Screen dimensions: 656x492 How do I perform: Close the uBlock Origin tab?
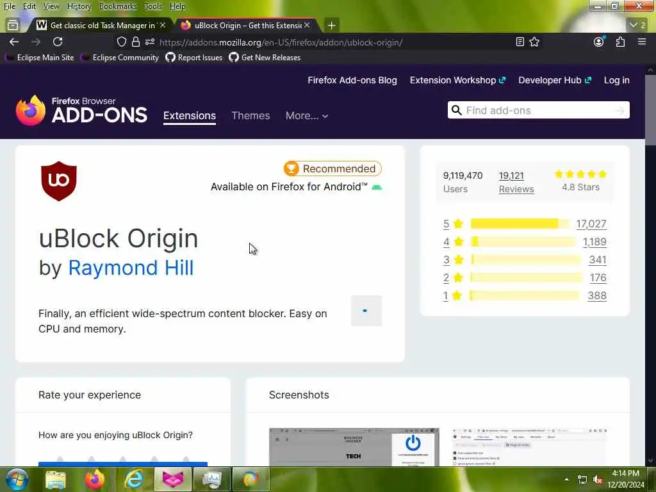307,26
